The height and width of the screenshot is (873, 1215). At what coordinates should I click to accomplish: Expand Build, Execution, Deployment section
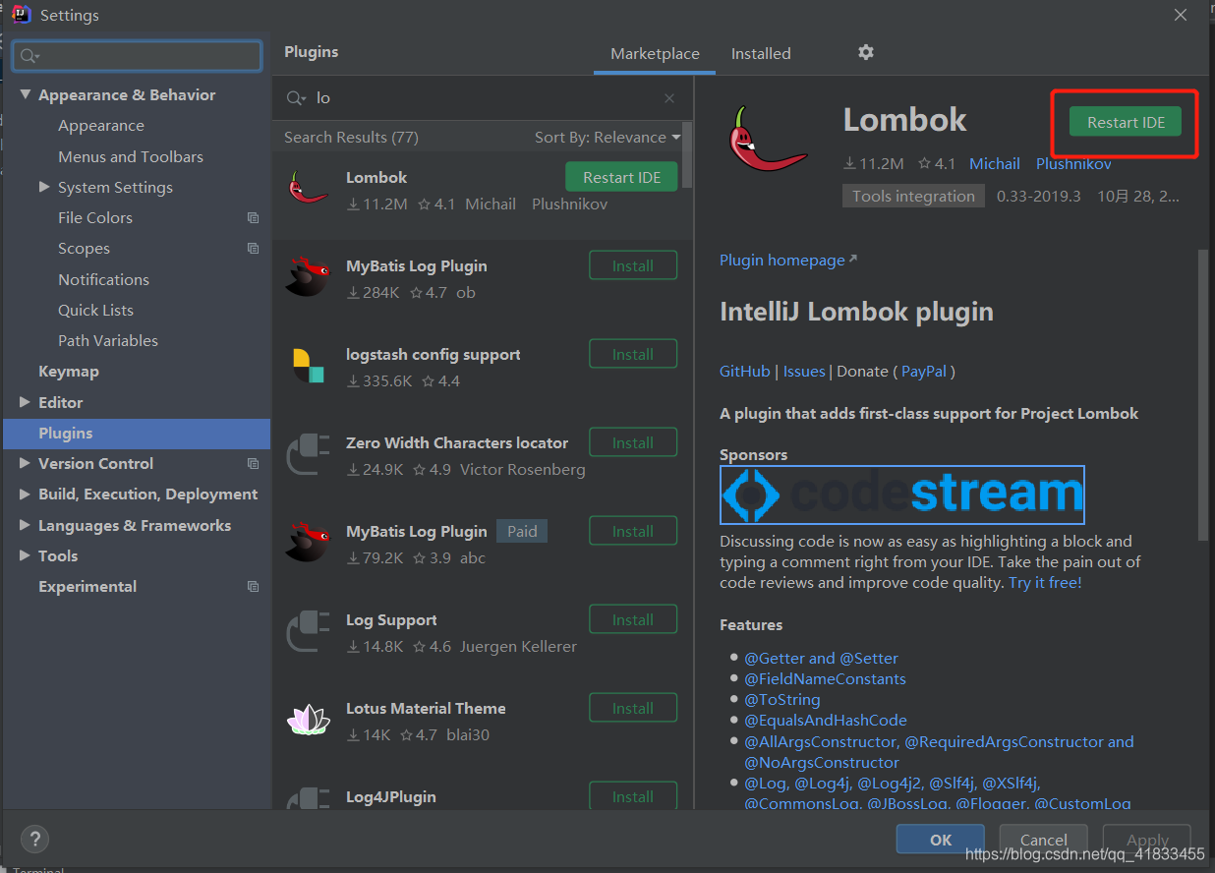tap(25, 495)
